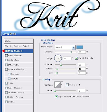107x112 pixels.
Task: Select the Inner Shadow style label
Action: [15, 55]
